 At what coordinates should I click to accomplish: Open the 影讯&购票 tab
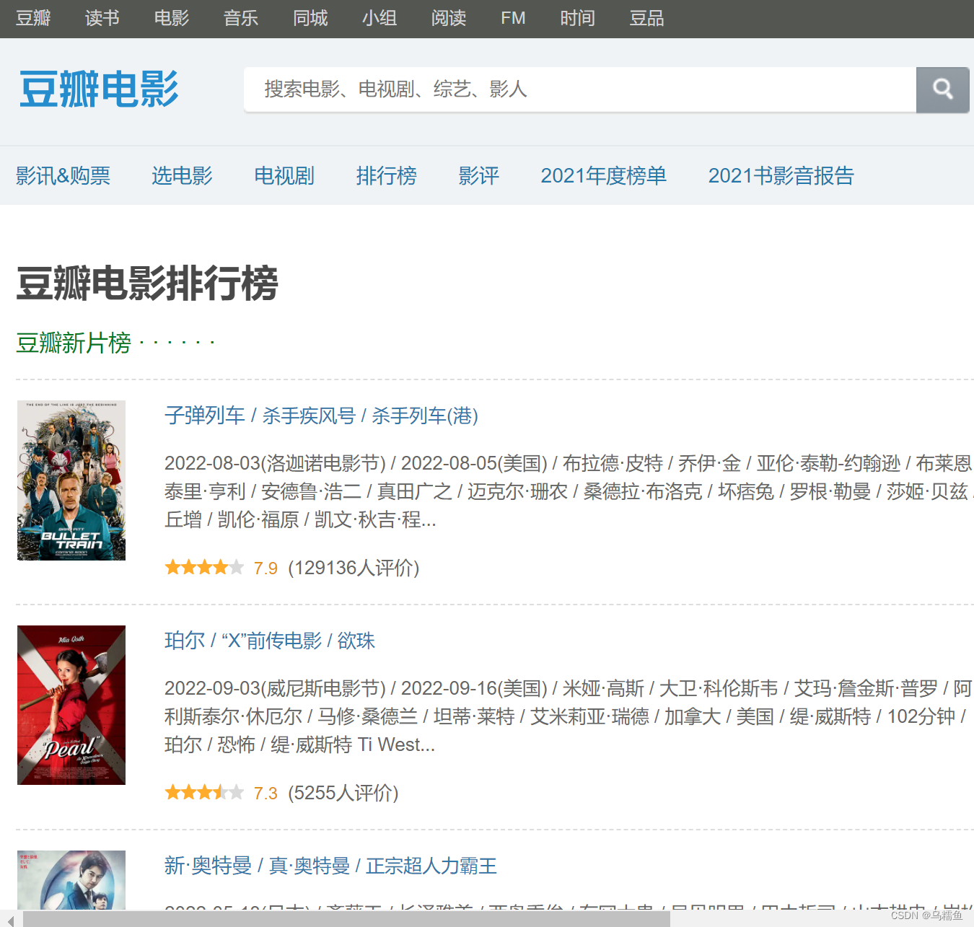63,175
